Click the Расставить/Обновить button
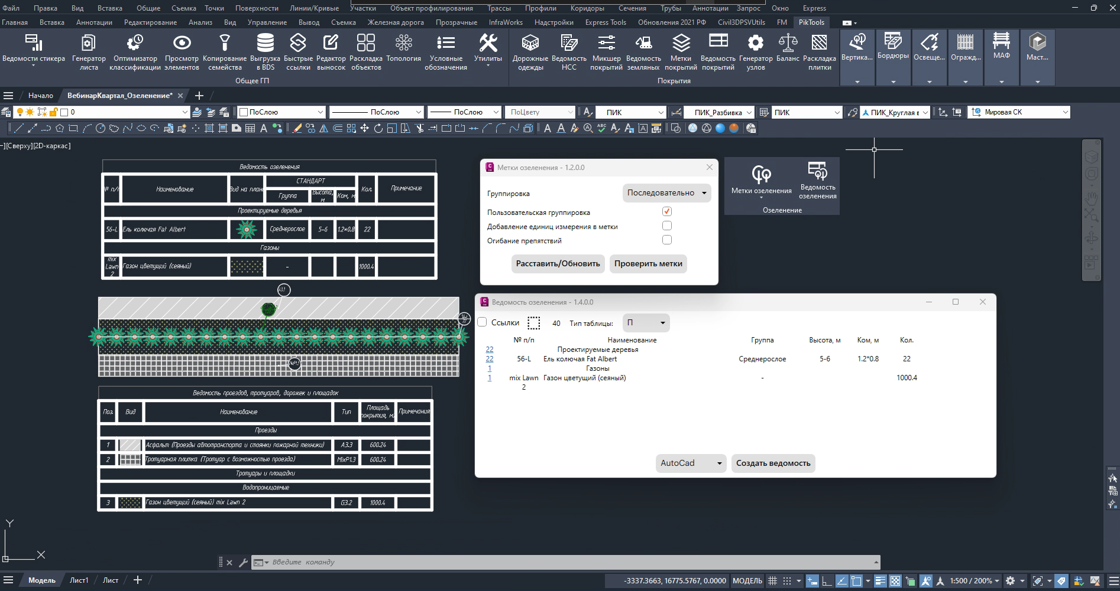The height and width of the screenshot is (591, 1120). 558,264
